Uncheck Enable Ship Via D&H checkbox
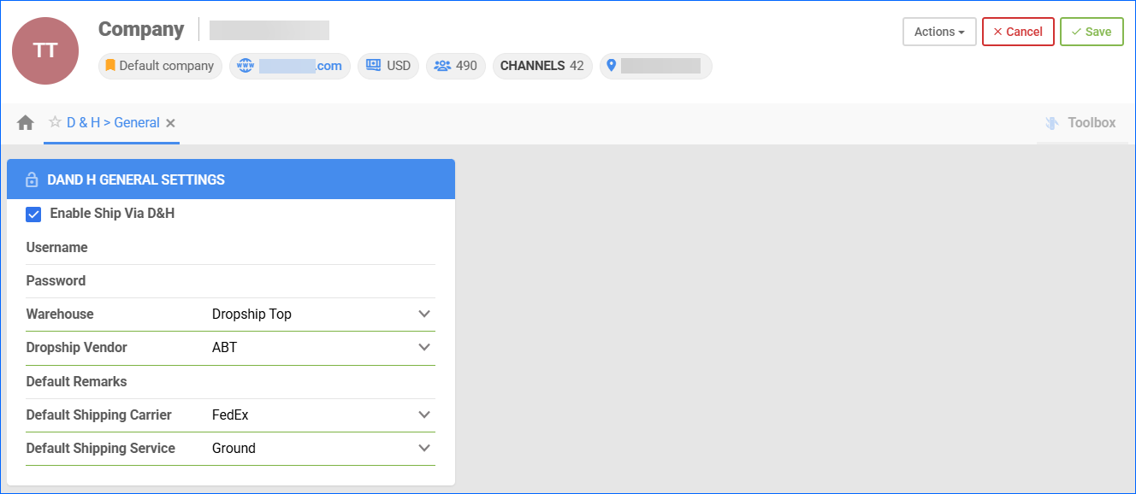Screen dimensions: 1136x494 [x=34, y=214]
